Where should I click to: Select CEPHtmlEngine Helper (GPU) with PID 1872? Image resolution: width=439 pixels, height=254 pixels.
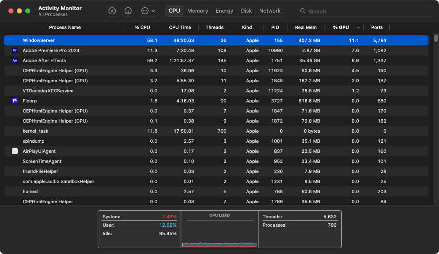pos(216,121)
